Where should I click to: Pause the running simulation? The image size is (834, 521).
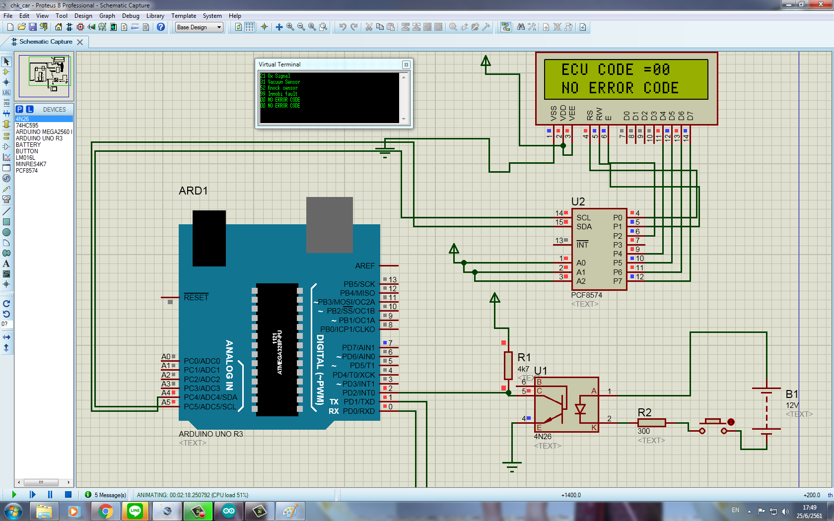(50, 494)
